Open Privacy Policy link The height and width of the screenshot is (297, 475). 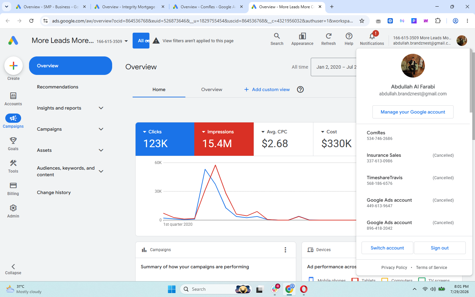pyautogui.click(x=394, y=268)
